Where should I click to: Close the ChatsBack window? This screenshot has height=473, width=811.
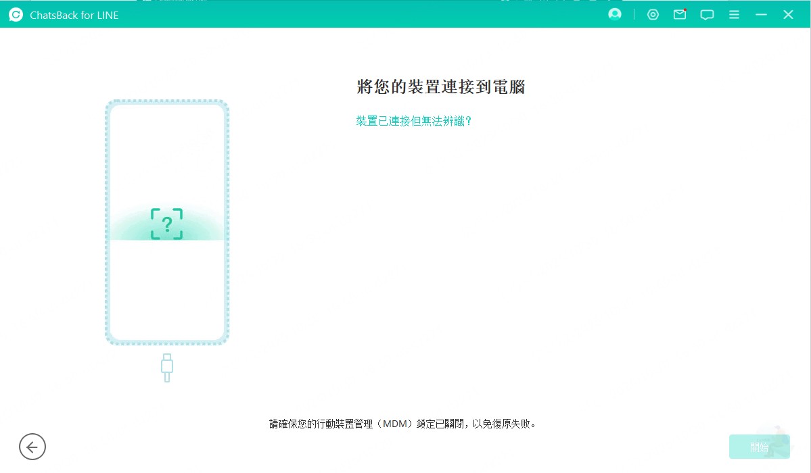coord(788,15)
